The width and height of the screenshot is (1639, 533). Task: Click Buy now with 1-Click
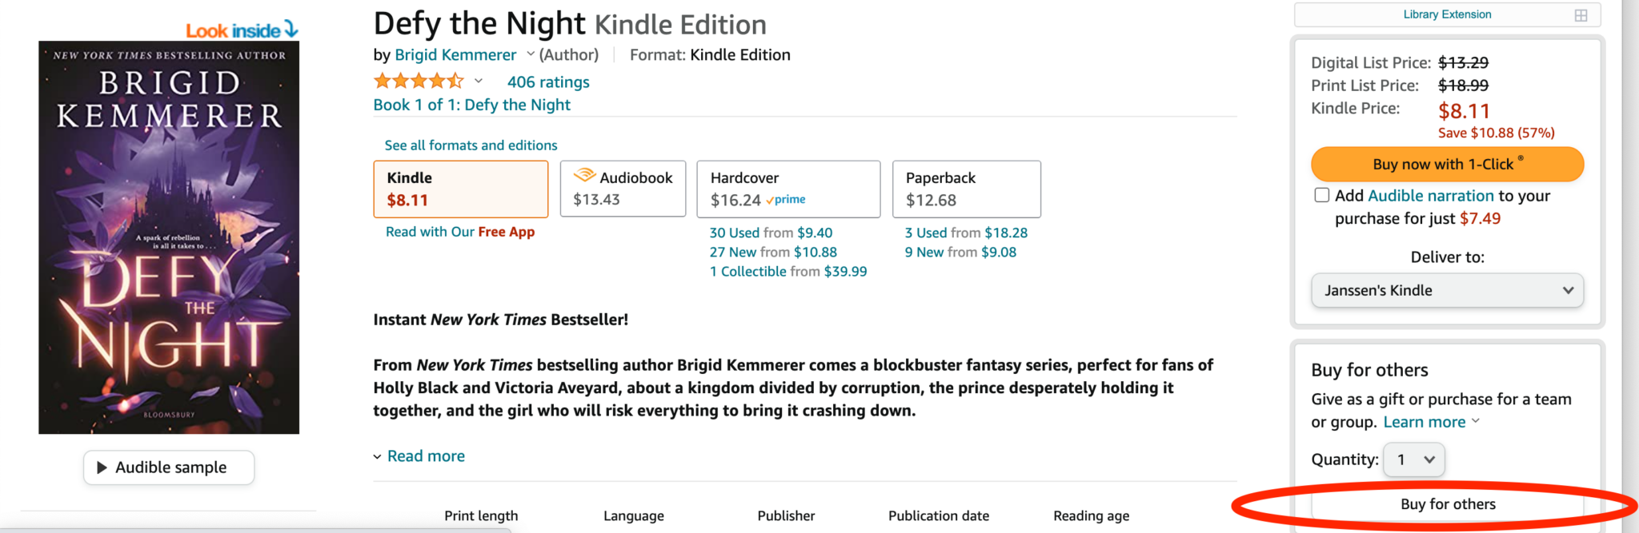click(1446, 164)
